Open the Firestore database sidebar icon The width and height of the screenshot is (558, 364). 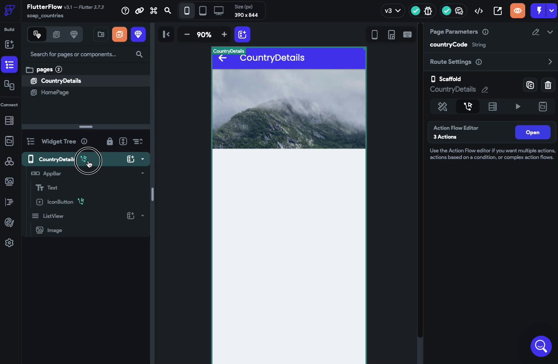coord(9,120)
